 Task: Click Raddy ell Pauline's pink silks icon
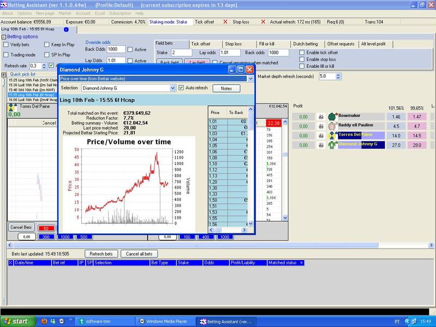[x=332, y=126]
